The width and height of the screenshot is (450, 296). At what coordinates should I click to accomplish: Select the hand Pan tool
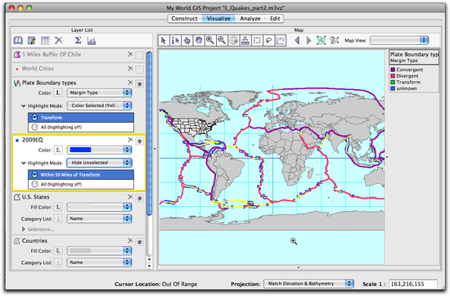point(199,40)
